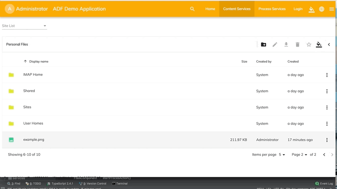Open actions menu for example.png row

(x=327, y=140)
